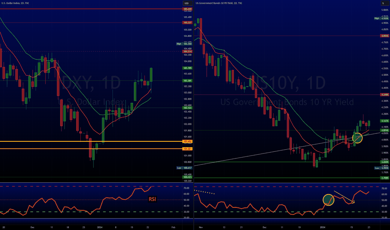This screenshot has height=230, width=390.
Task: Click the Dec date on DXY time axis
Action: pyautogui.click(x=32, y=227)
